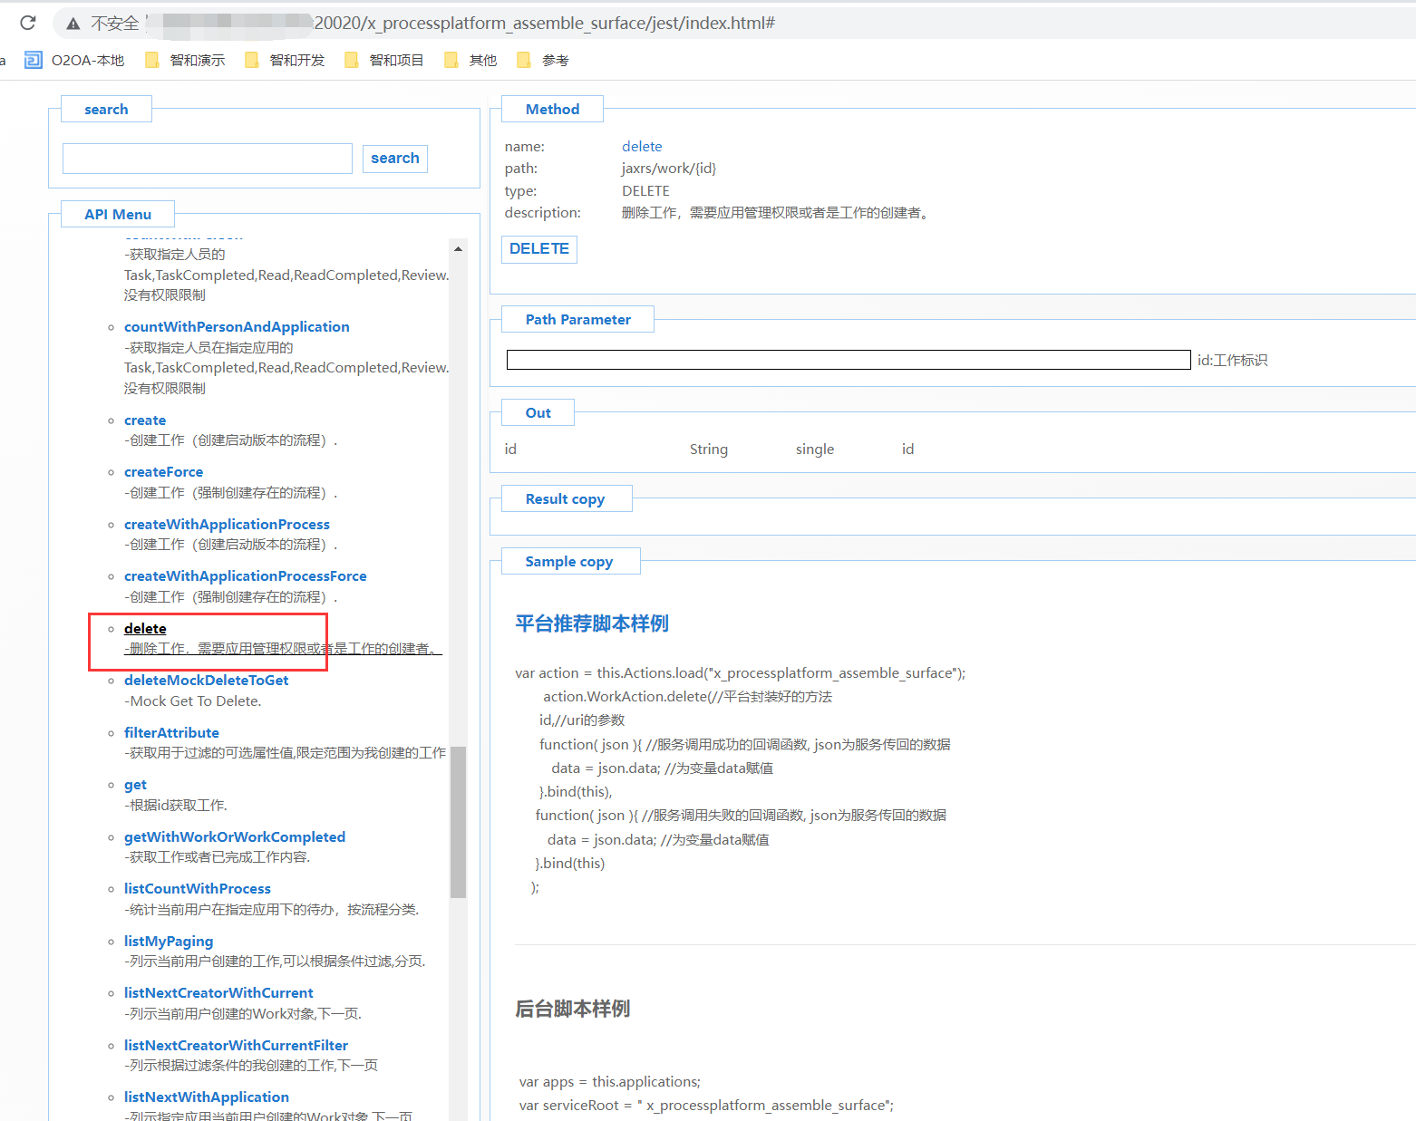Open the listNextCreatorWithCurrentFilter API link
The width and height of the screenshot is (1416, 1121).
(x=236, y=1045)
